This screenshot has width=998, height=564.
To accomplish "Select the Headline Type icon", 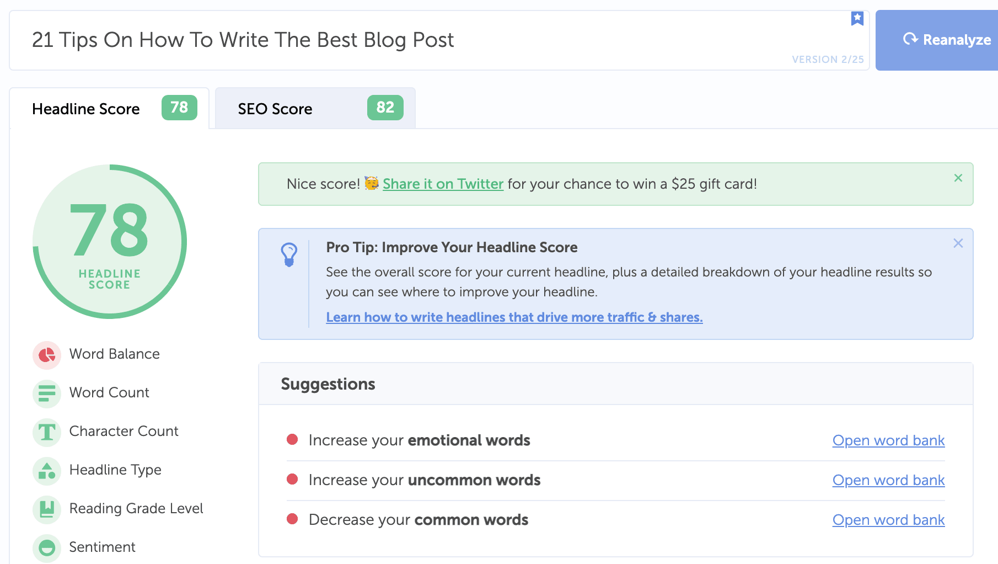I will tap(46, 471).
